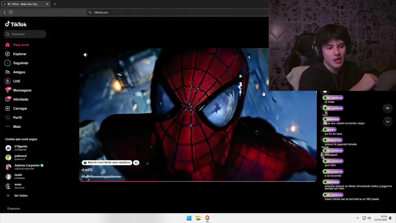The image size is (396, 223).
Task: Click the Ver todos list icon
Action: coord(8,196)
